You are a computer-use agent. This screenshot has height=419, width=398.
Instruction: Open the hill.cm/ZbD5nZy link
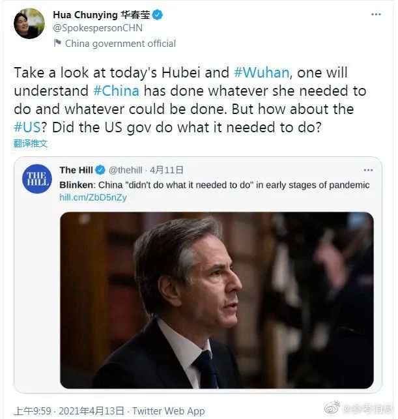93,197
